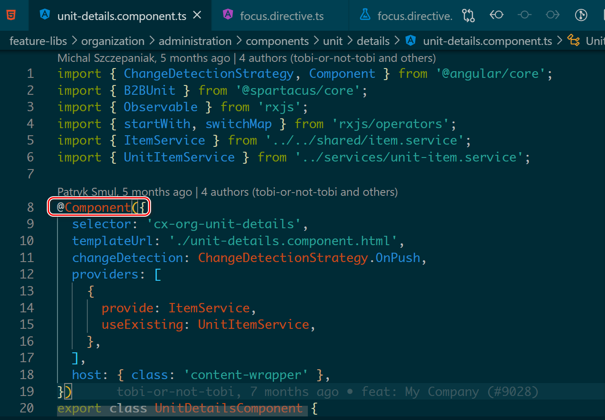605x420 pixels.
Task: Click the 'cx-org-unit-details' selector string
Action: pos(224,224)
